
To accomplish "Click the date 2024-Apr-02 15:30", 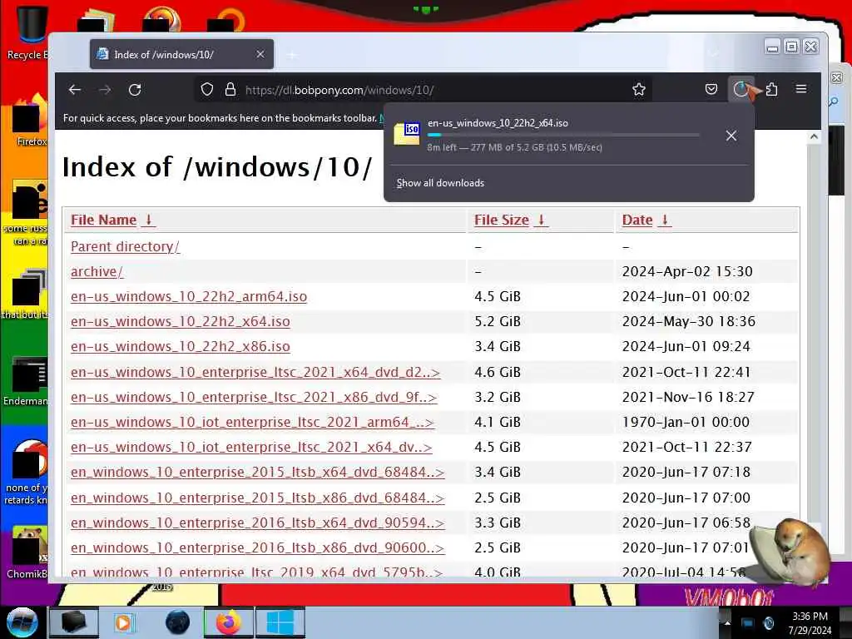I will point(686,272).
